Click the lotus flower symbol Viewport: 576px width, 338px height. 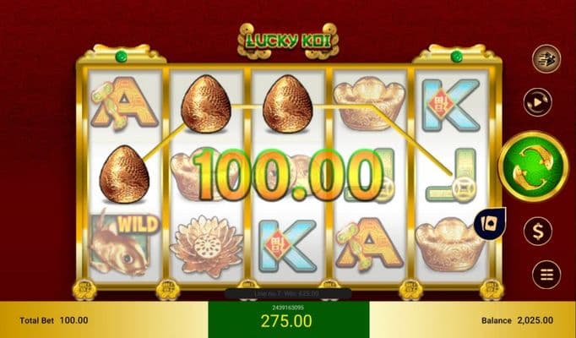click(x=206, y=246)
